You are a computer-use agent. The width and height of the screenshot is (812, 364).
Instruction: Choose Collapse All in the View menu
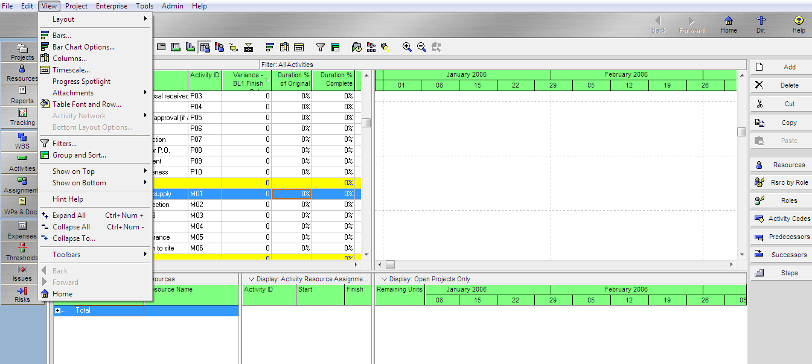click(71, 227)
